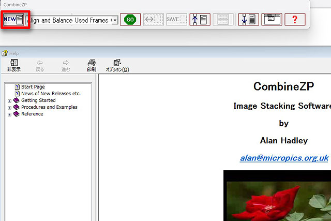This screenshot has height=221, width=331.
Task: Click the X-figure document icon
Action: point(248,20)
